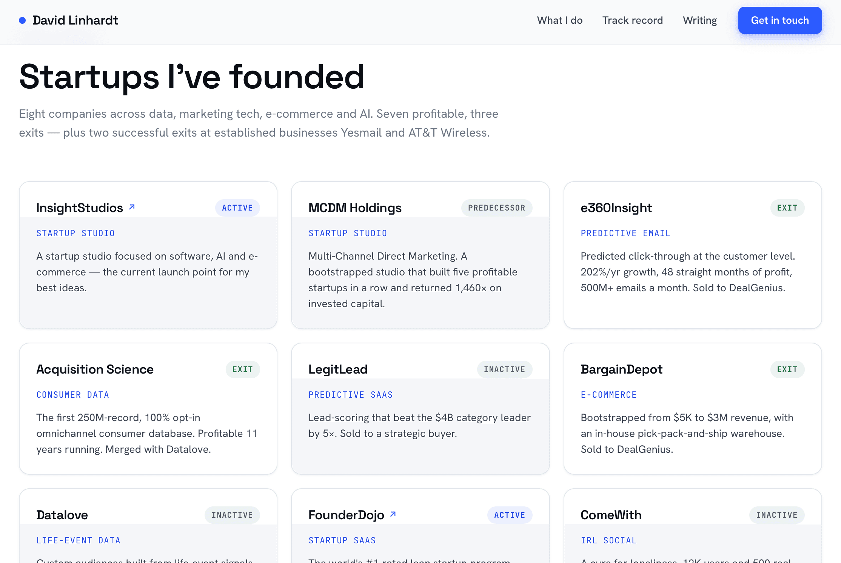Click the EXIT badge on Acquisition Science
Image resolution: width=841 pixels, height=563 pixels.
243,369
